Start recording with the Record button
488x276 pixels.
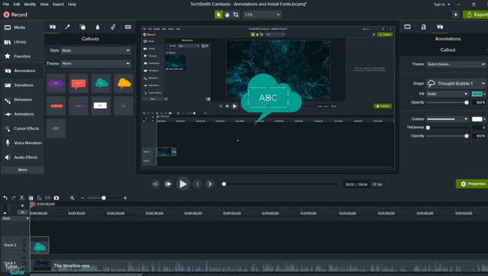pyautogui.click(x=15, y=14)
